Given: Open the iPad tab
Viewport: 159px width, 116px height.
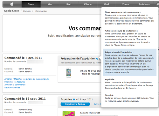Looking at the screenshot, I should 107,4.
